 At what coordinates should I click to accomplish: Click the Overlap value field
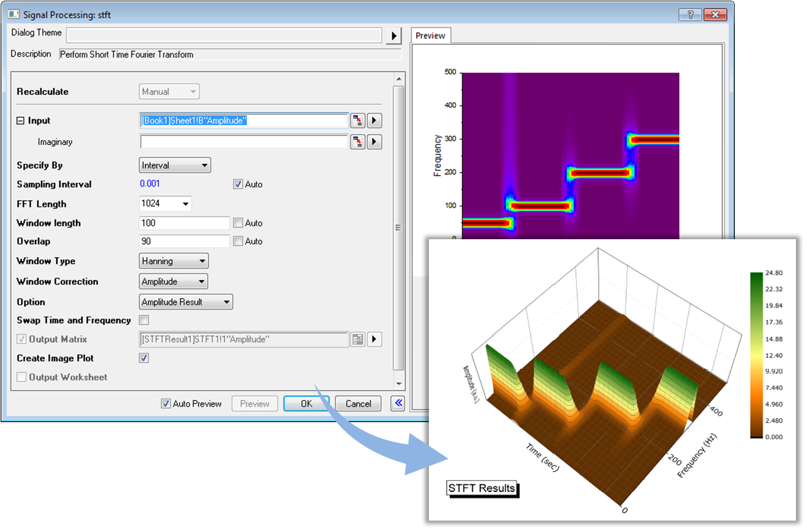pos(185,242)
